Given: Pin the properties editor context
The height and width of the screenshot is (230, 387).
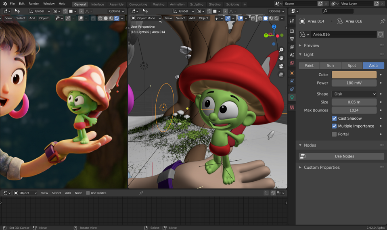Looking at the screenshot, I should click(x=383, y=21).
